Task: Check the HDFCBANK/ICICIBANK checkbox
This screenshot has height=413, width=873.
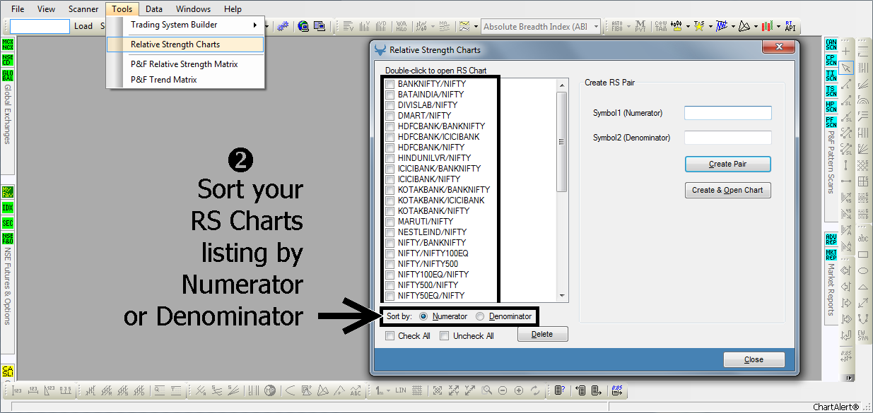Action: tap(389, 137)
